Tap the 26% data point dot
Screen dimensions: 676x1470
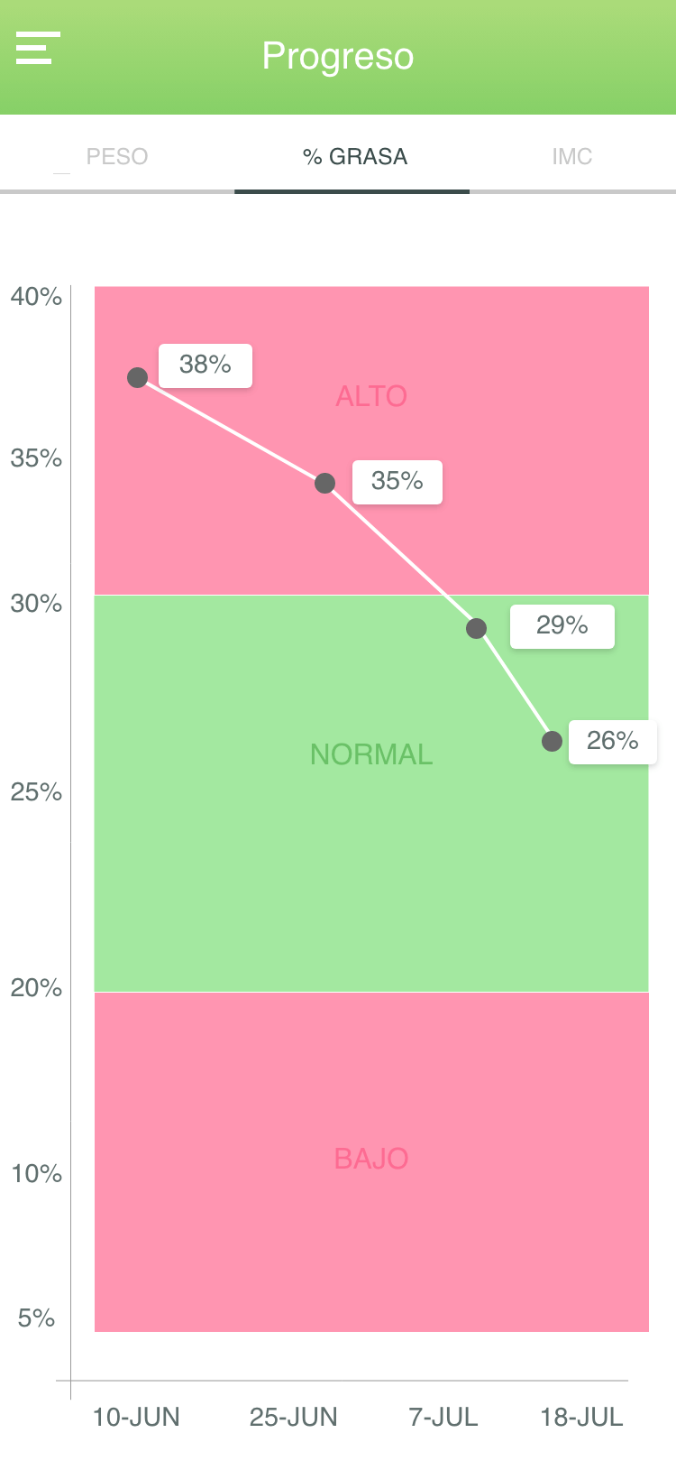[x=552, y=741]
